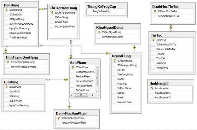This screenshot has height=130, width=197.
Task: Click the key icon beside tieuchuantim
Action: 152,88
